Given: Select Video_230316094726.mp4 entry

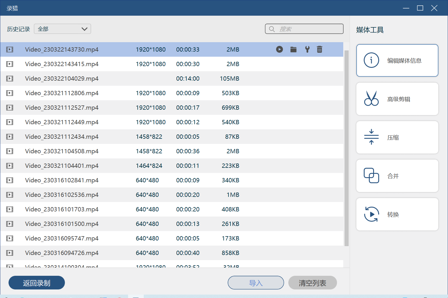Looking at the screenshot, I should pyautogui.click(x=172, y=253).
